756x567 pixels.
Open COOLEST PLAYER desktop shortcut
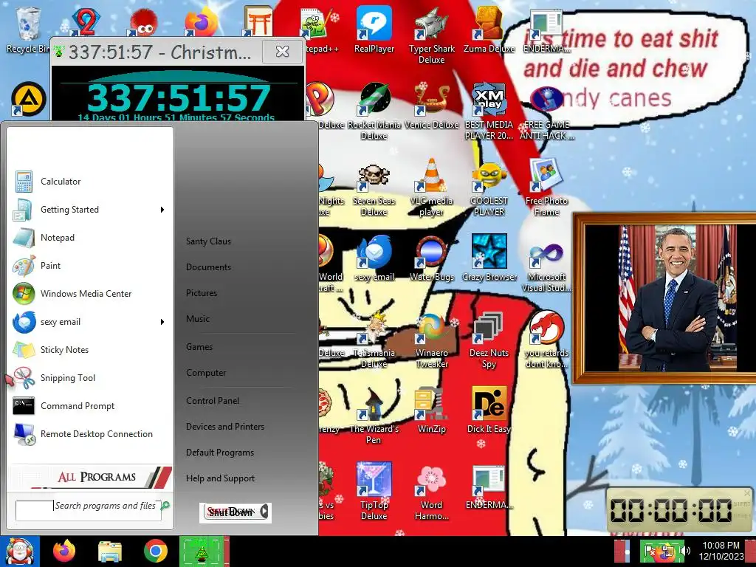point(489,189)
